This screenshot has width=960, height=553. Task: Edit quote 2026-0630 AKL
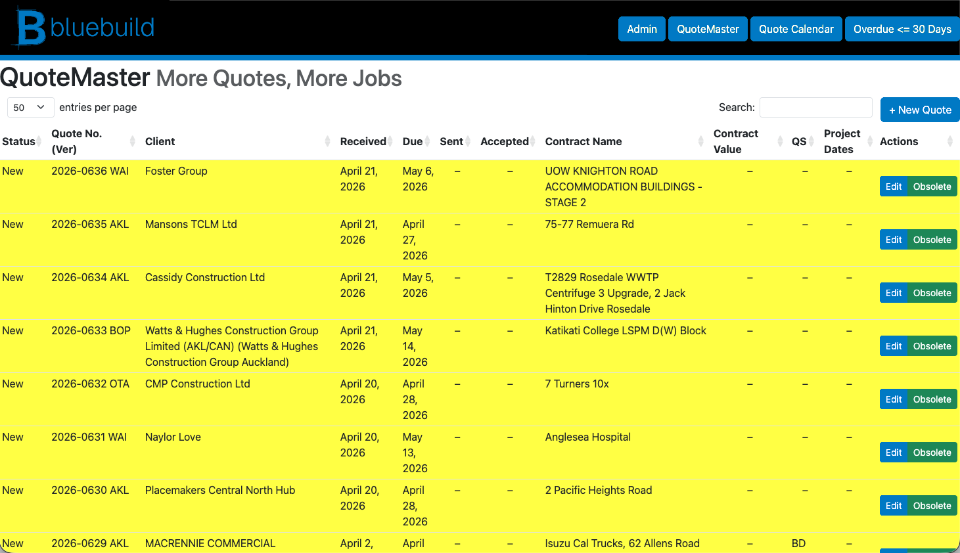(894, 506)
